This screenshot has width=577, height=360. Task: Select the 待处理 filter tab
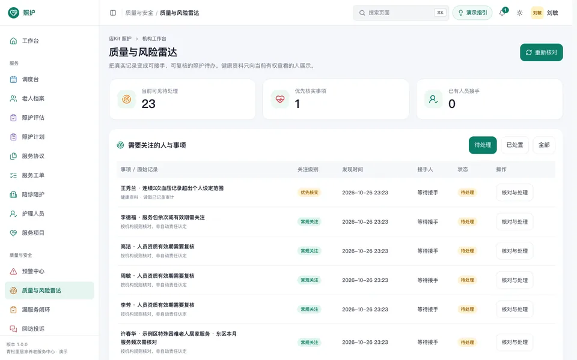click(483, 145)
